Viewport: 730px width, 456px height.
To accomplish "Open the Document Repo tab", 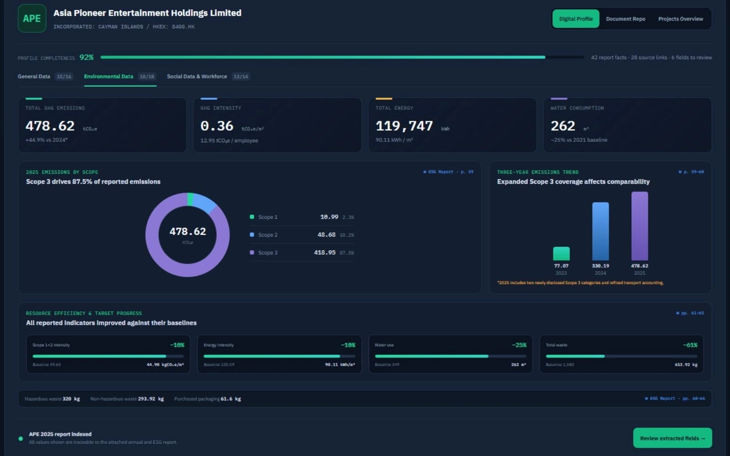I will [626, 19].
